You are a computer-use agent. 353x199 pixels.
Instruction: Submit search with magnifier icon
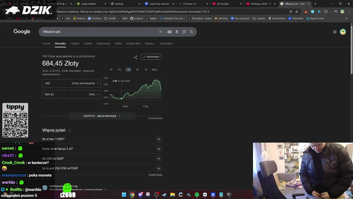(191, 32)
